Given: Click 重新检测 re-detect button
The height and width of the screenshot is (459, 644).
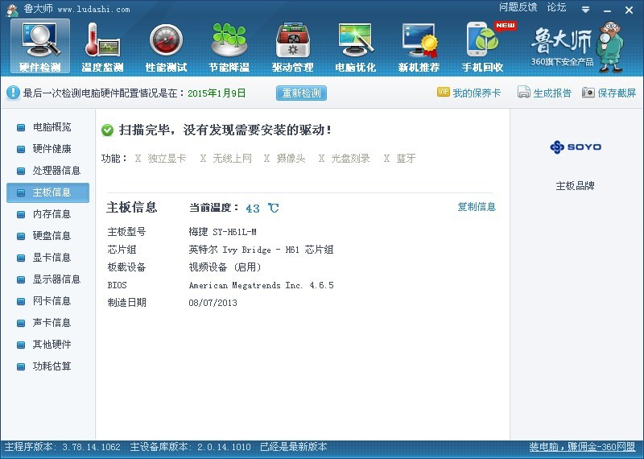Looking at the screenshot, I should coord(301,93).
